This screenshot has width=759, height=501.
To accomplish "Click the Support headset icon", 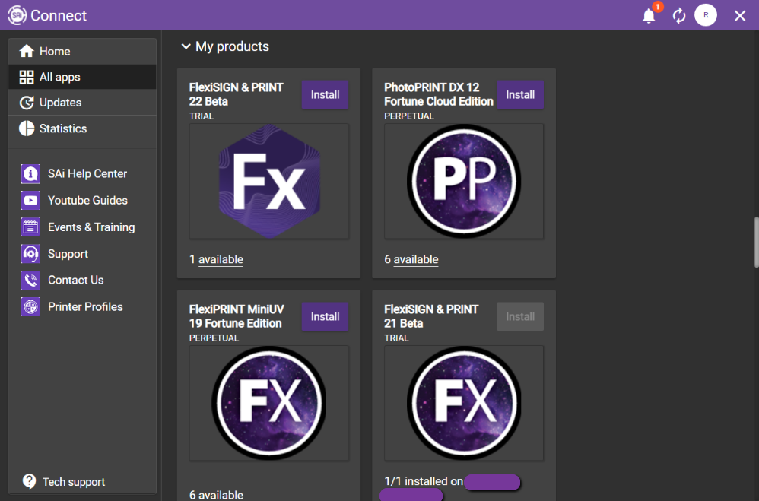I will point(30,253).
